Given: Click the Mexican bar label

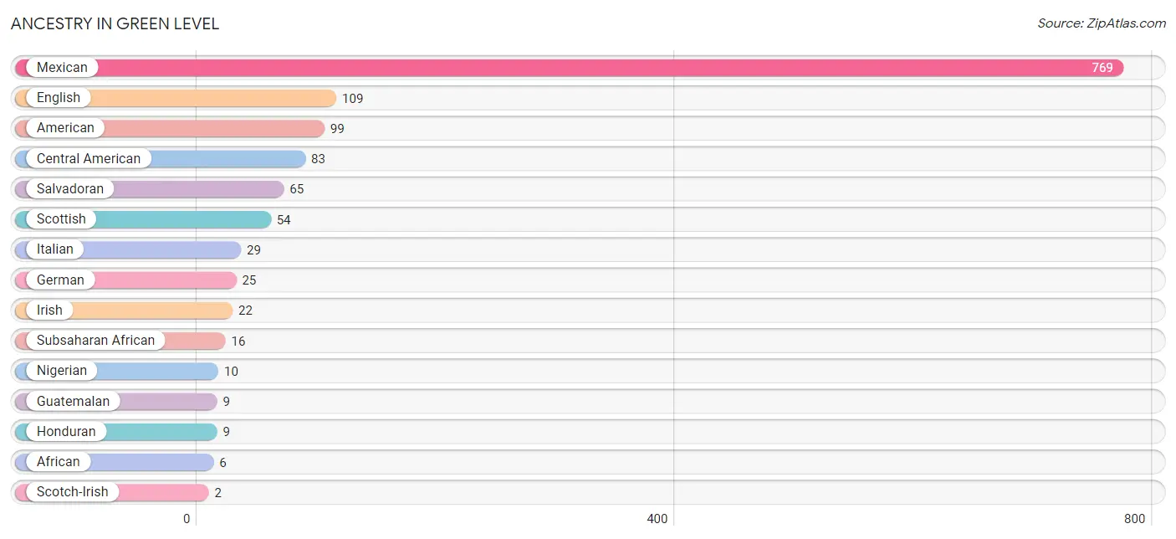Looking at the screenshot, I should (62, 68).
